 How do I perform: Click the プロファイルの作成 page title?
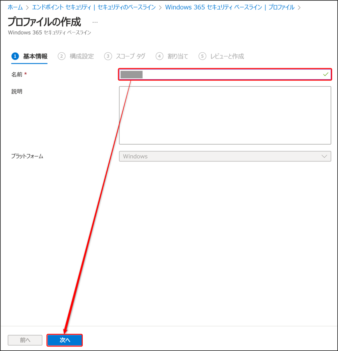pyautogui.click(x=44, y=22)
